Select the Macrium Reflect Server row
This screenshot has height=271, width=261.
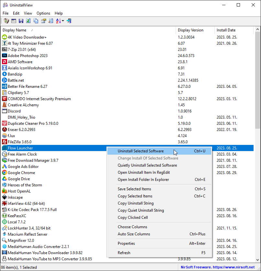click(54, 234)
